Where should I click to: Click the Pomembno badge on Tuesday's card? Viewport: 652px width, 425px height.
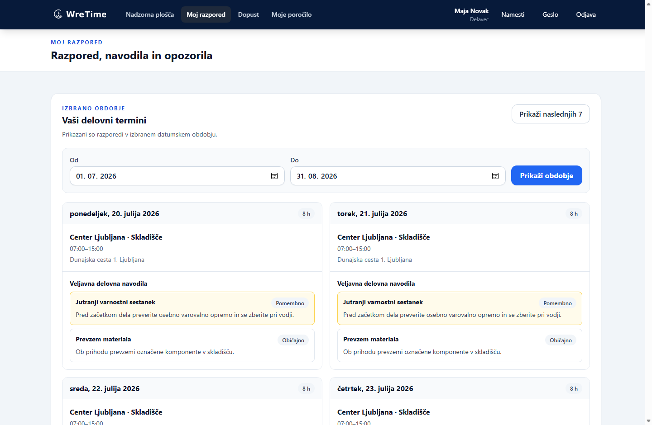[557, 303]
